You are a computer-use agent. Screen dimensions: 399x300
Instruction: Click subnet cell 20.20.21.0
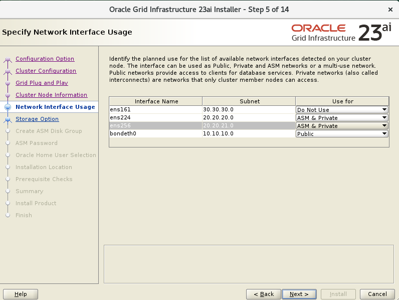tap(249, 125)
